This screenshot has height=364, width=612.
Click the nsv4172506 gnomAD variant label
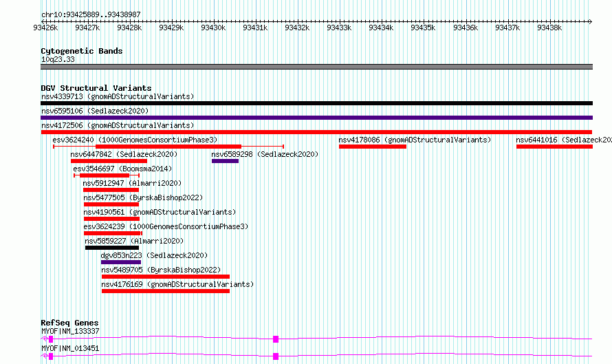pyautogui.click(x=118, y=125)
